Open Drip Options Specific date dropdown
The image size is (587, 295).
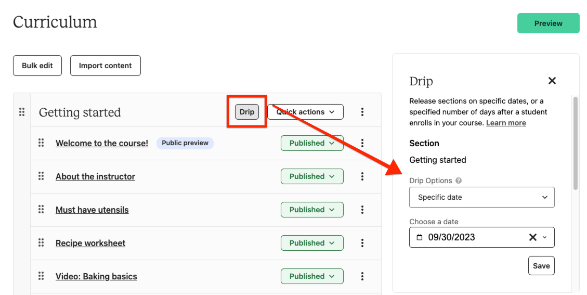coord(481,197)
